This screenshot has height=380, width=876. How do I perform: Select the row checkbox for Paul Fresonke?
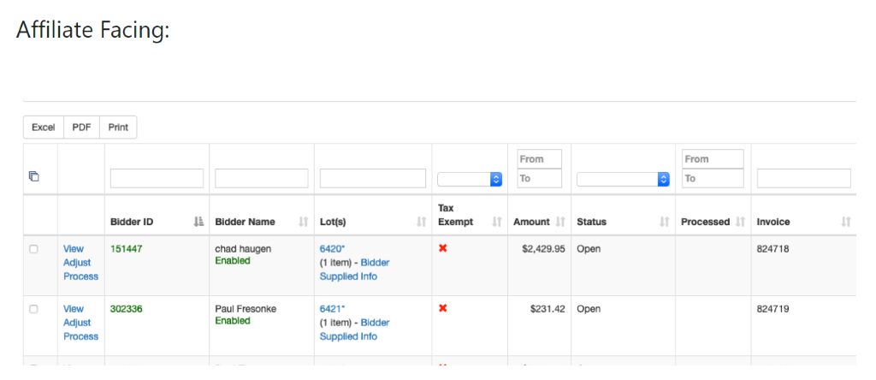point(34,309)
